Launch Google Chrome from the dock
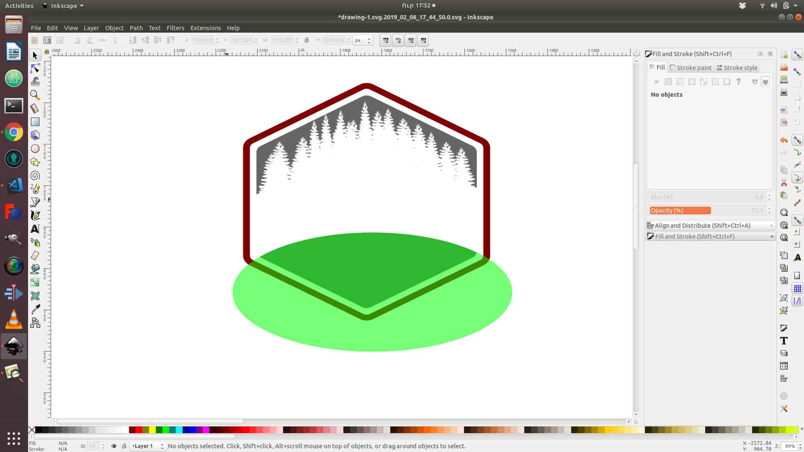Image resolution: width=804 pixels, height=452 pixels. pos(14,133)
